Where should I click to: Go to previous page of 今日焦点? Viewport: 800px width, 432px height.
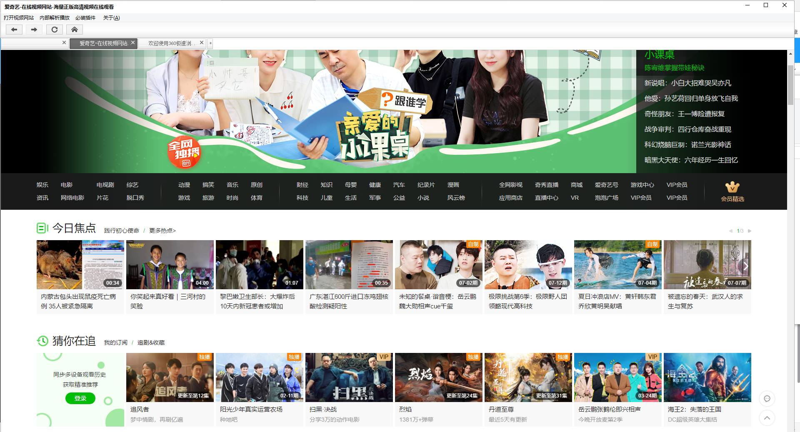click(x=730, y=231)
